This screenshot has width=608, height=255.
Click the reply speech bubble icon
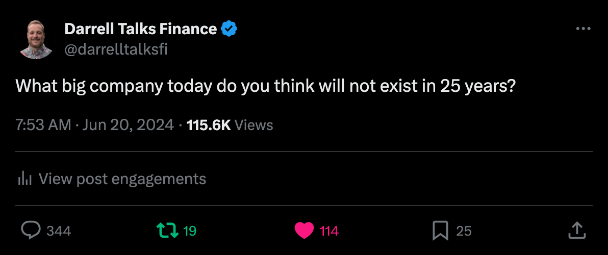31,231
